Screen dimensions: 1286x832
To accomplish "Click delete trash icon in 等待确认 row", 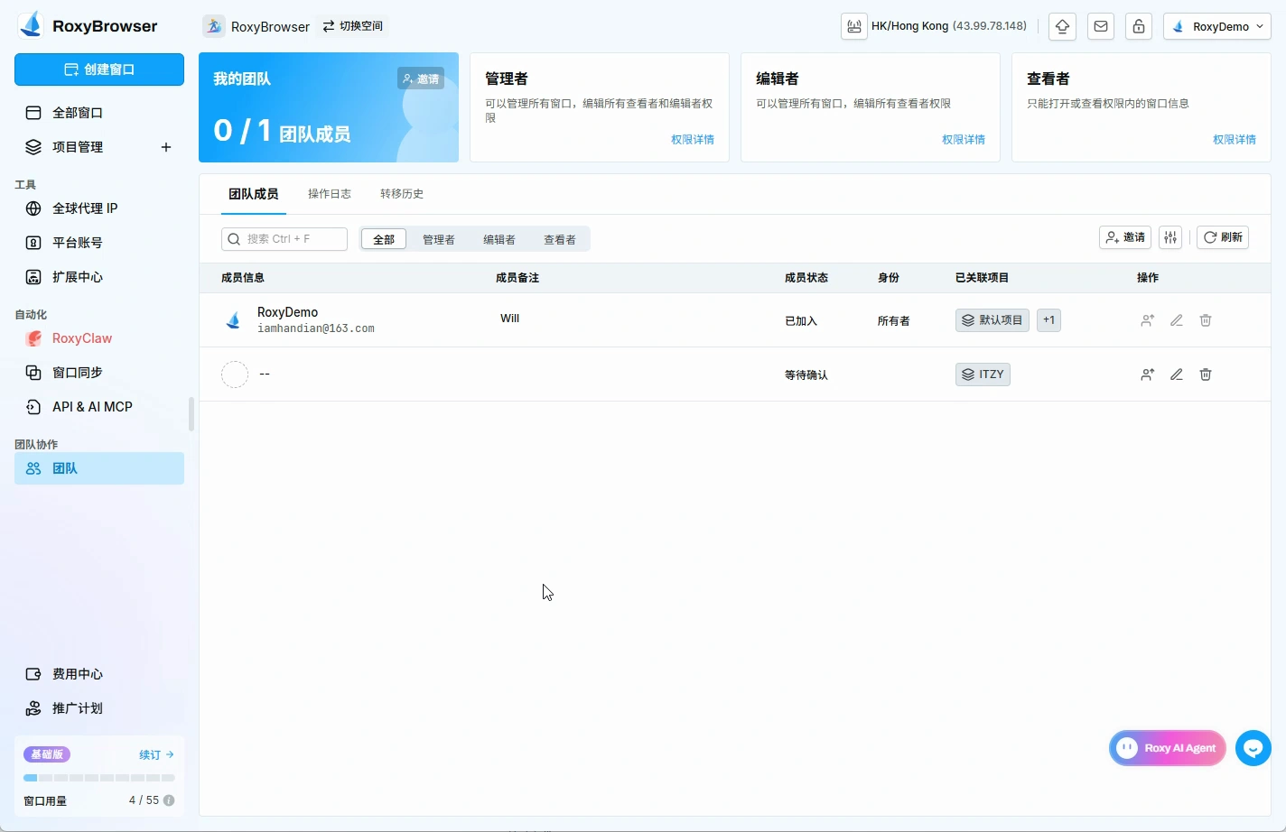I will 1206,374.
